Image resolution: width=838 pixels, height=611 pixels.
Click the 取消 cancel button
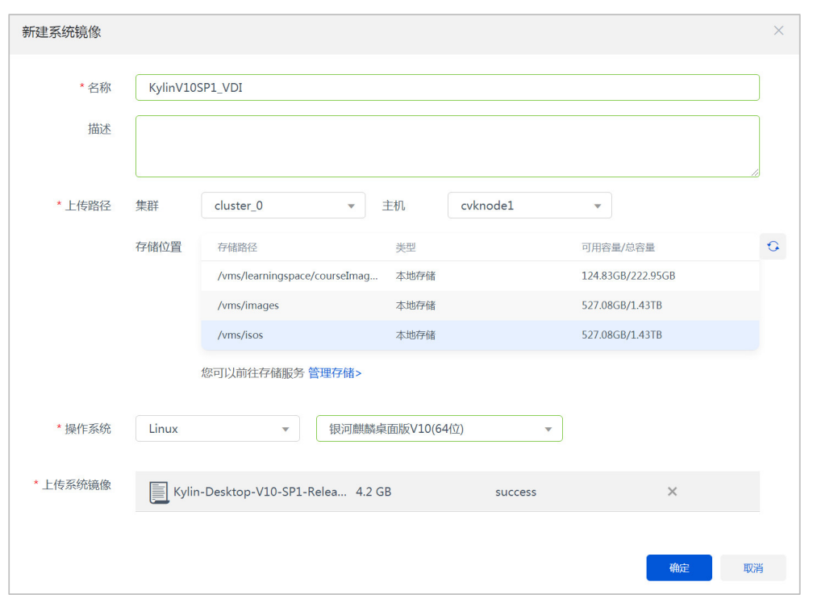point(753,568)
